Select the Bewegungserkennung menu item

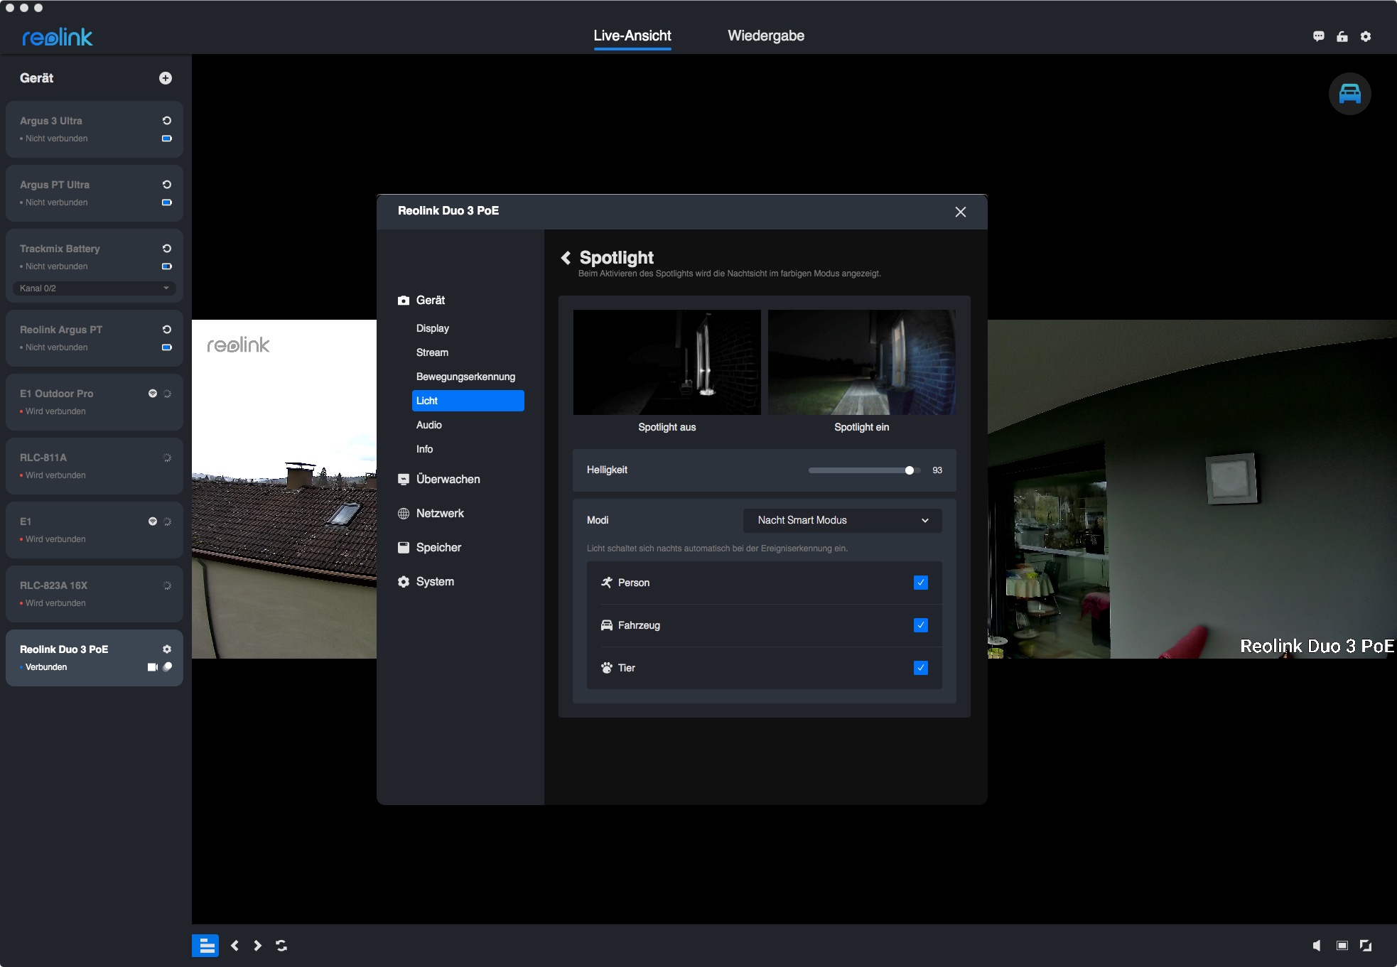coord(465,377)
